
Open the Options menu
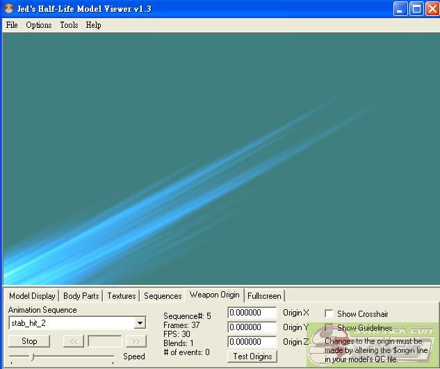[x=39, y=25]
